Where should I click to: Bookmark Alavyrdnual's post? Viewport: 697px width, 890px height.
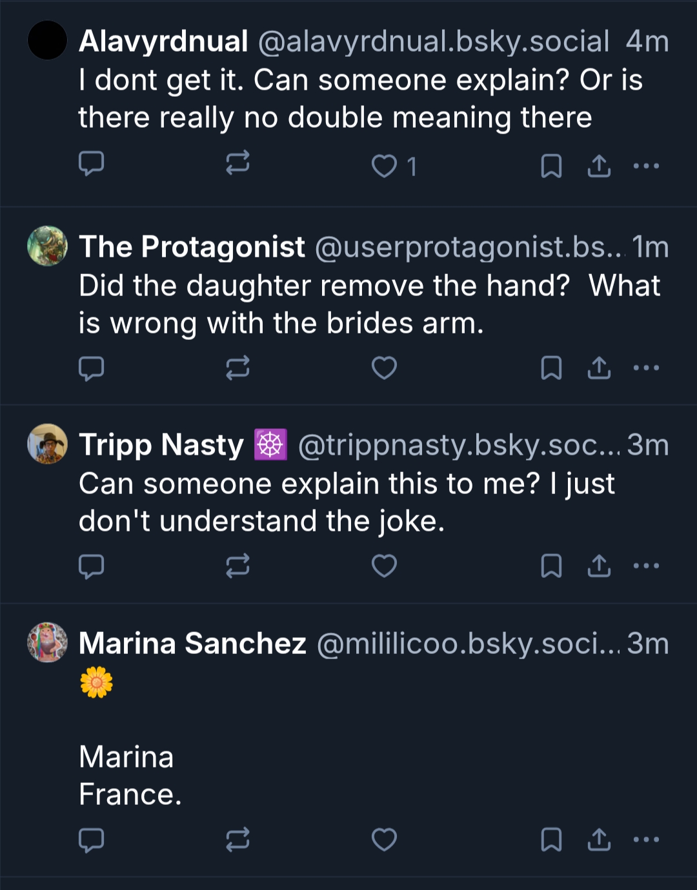click(551, 166)
